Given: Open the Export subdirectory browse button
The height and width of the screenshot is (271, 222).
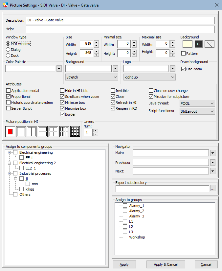Looking at the screenshot, I should pyautogui.click(x=213, y=189).
